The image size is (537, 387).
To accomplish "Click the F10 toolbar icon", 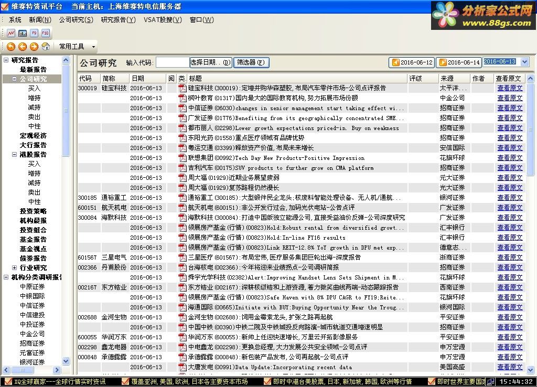I will [x=45, y=33].
